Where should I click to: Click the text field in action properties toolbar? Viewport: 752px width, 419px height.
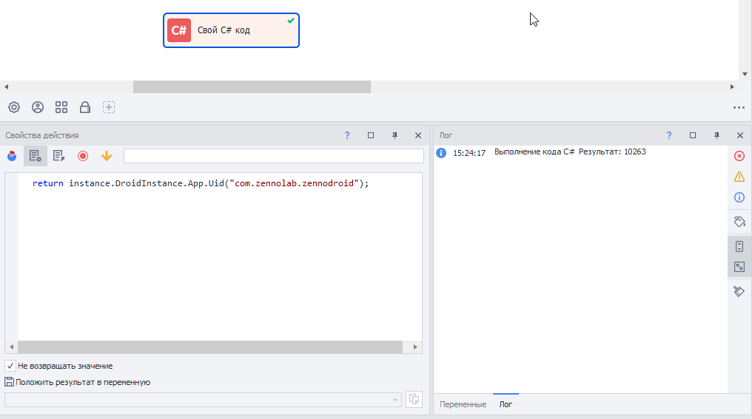pyautogui.click(x=273, y=156)
